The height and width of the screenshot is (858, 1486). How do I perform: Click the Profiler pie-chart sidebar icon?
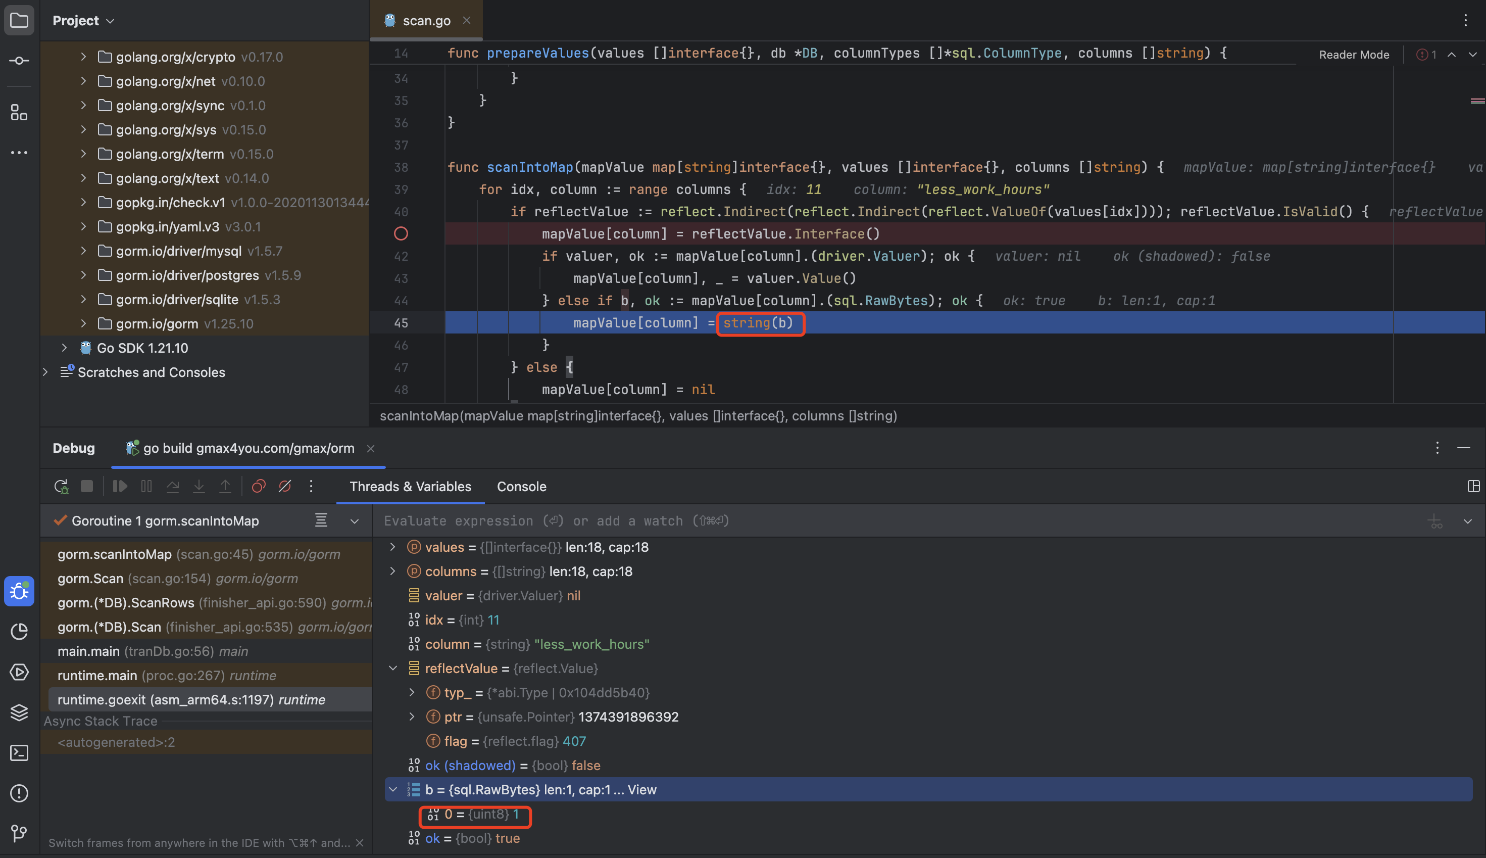[19, 631]
